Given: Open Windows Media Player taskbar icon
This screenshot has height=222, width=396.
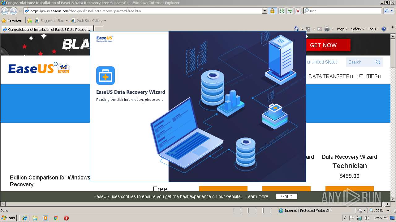Looking at the screenshot, I should pos(45,218).
